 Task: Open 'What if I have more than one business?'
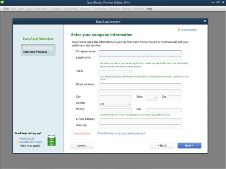point(121,134)
